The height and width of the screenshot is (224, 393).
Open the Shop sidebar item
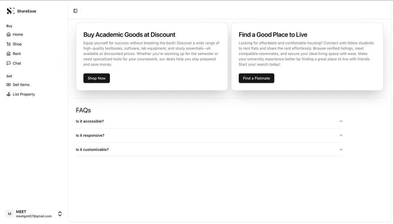(17, 44)
